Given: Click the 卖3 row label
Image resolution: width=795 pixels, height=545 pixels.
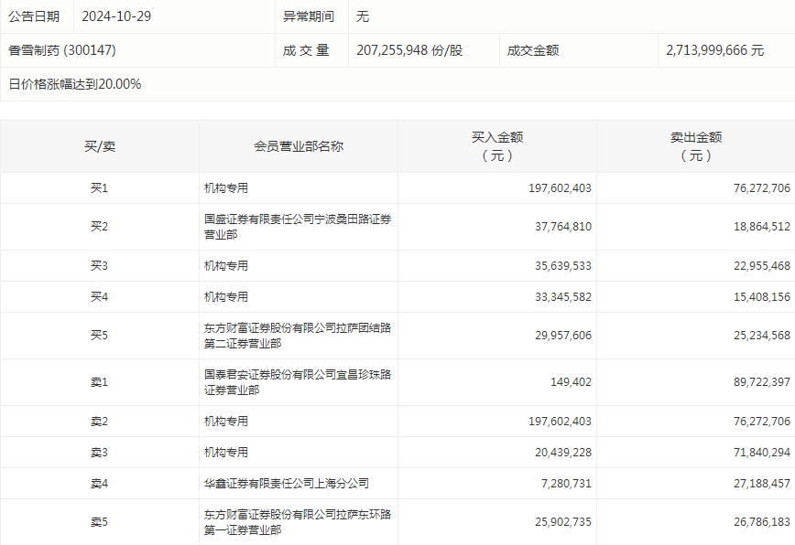Looking at the screenshot, I should pos(99,453).
